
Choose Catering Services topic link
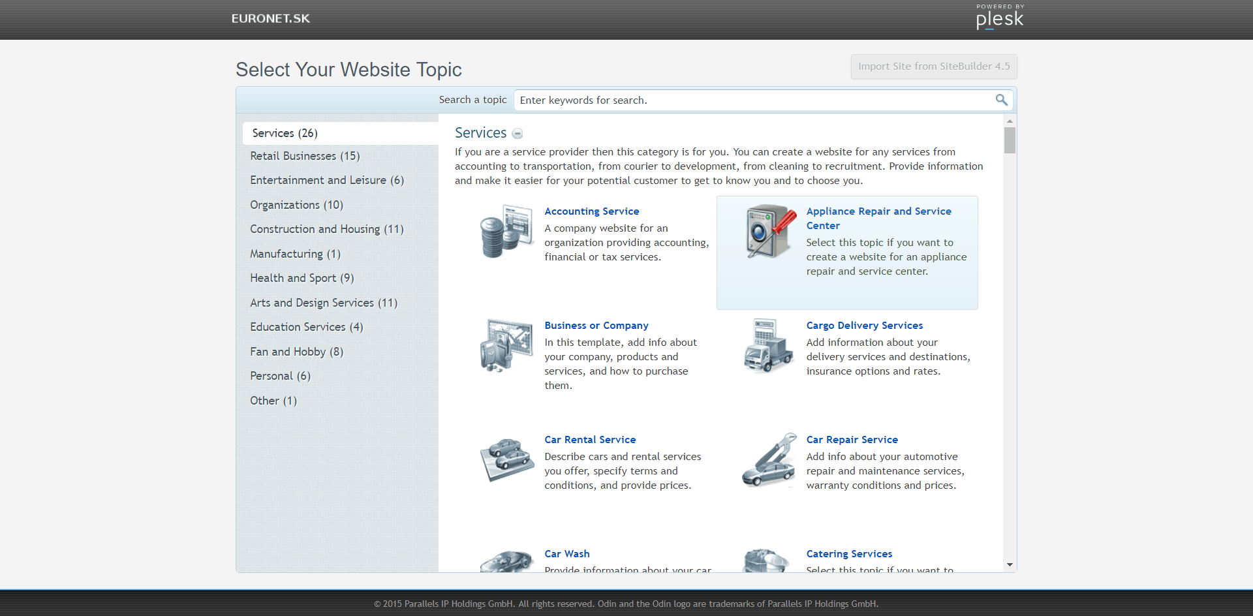[849, 554]
